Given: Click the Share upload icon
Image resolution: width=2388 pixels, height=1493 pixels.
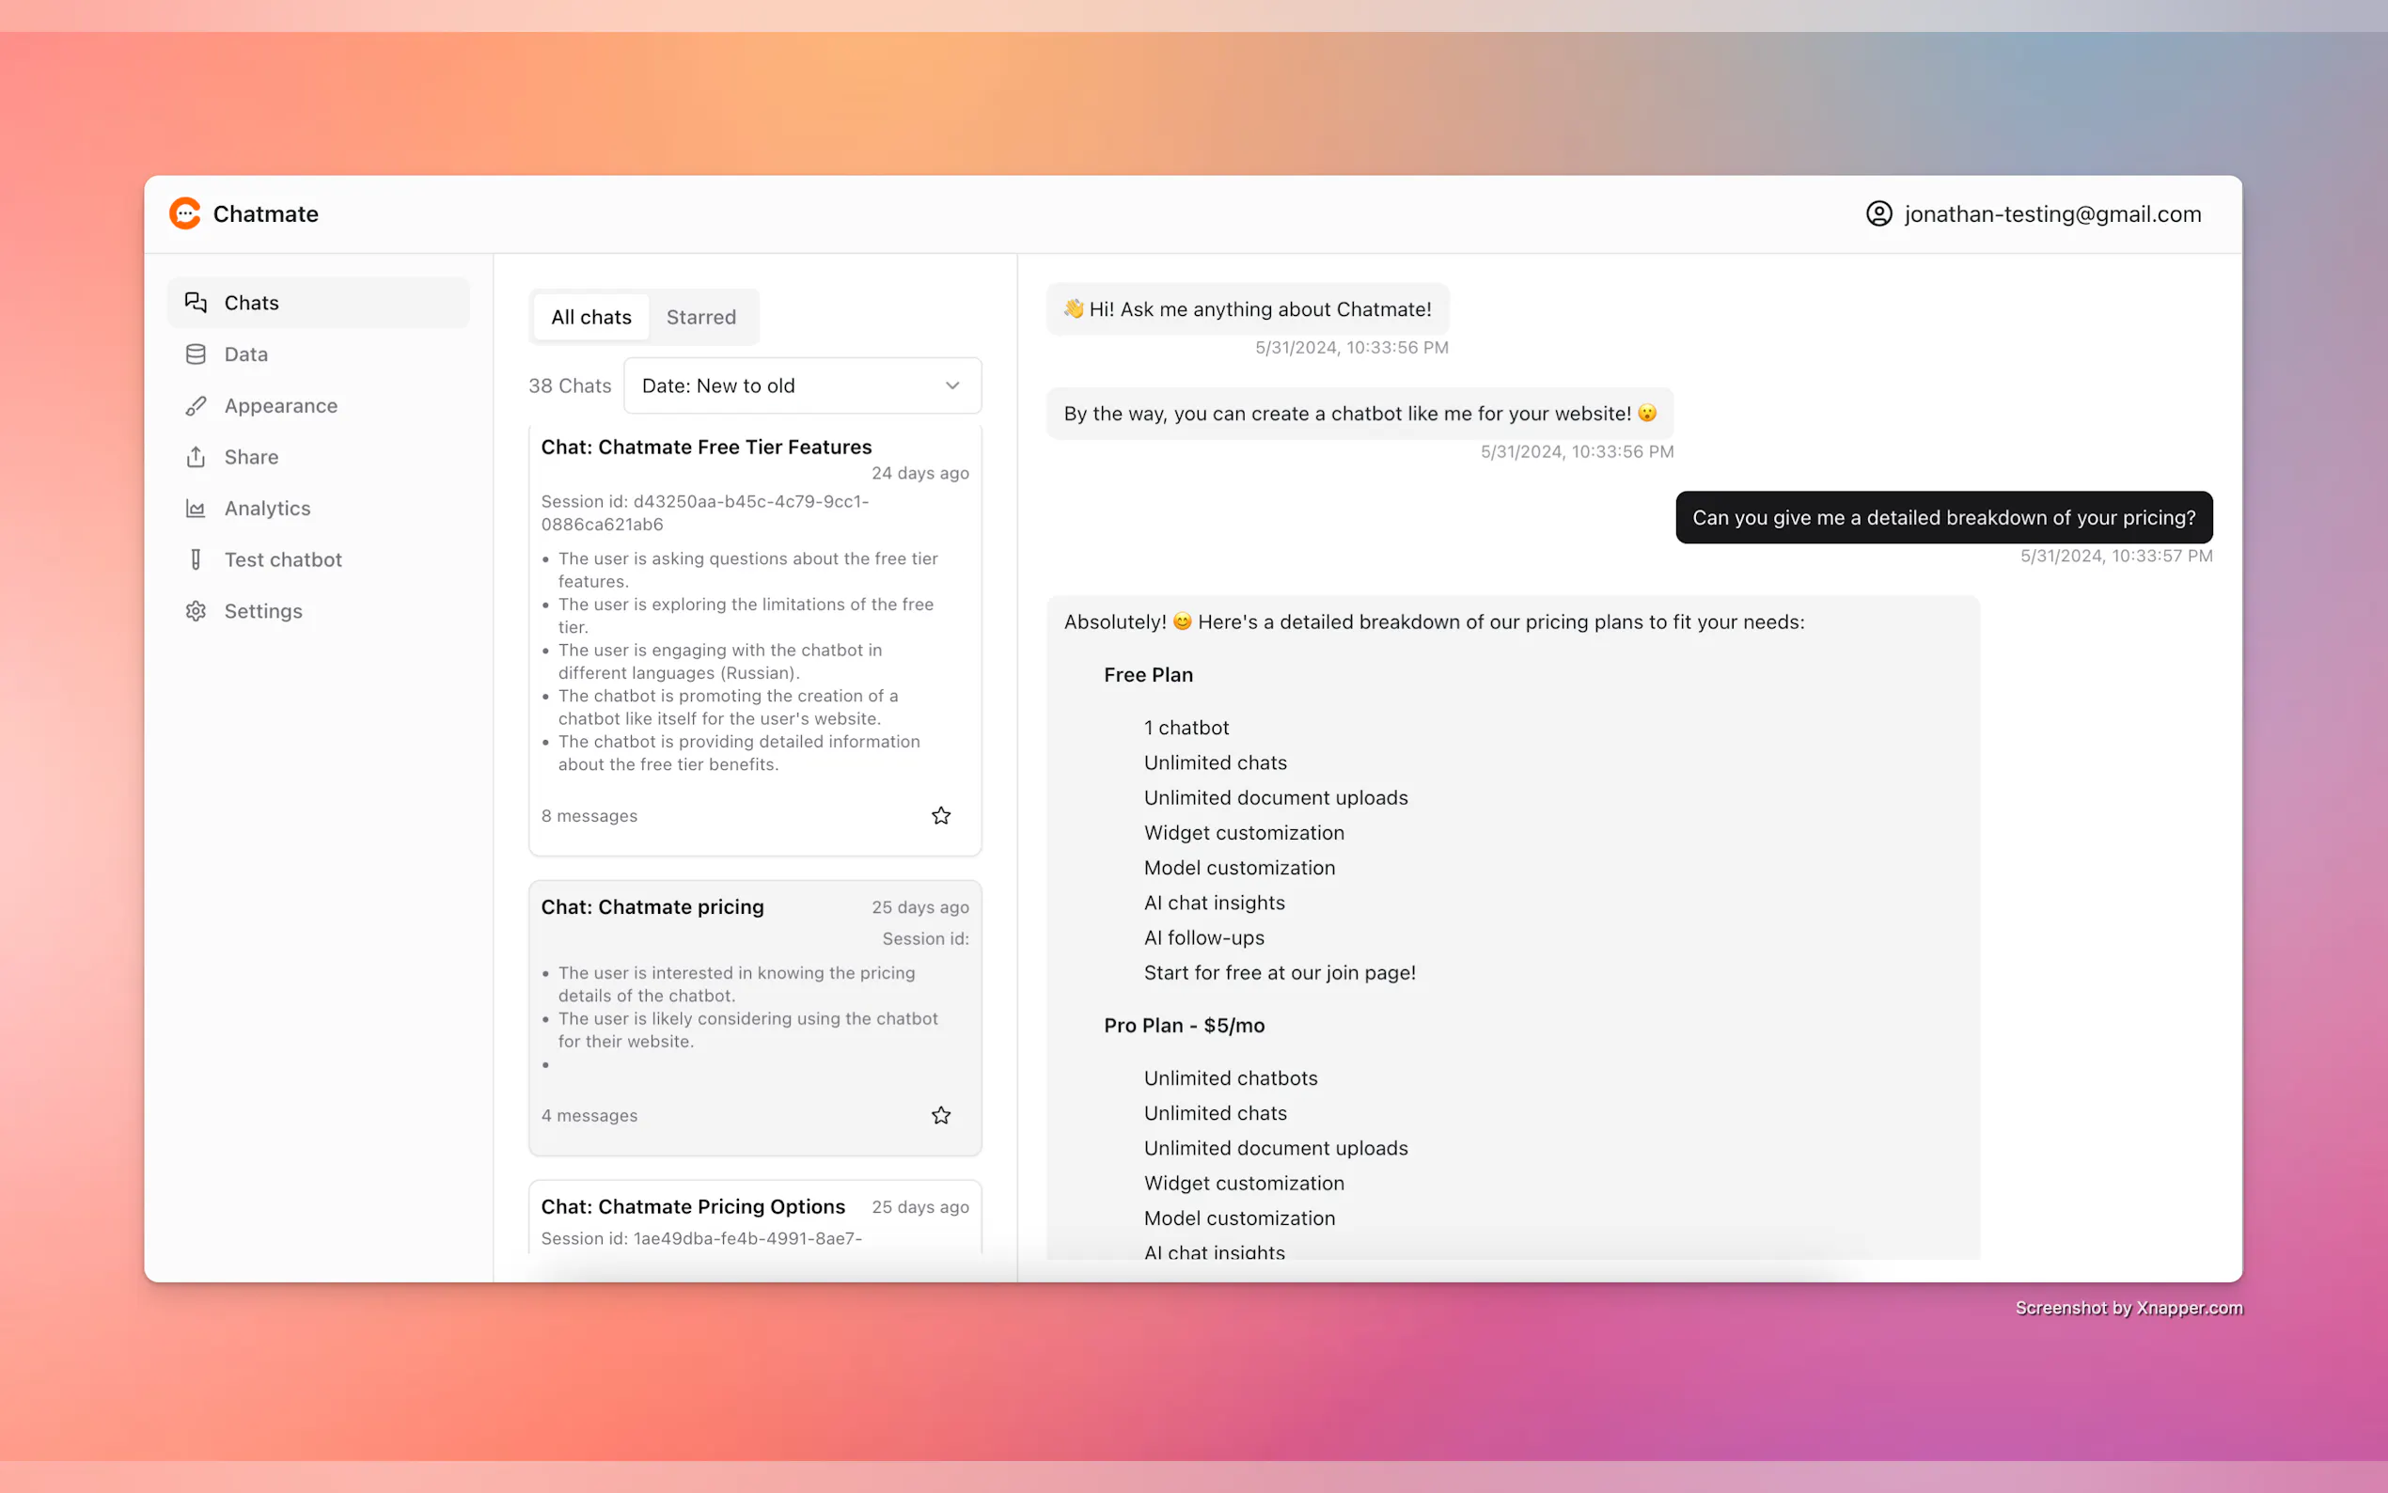Looking at the screenshot, I should point(196,456).
